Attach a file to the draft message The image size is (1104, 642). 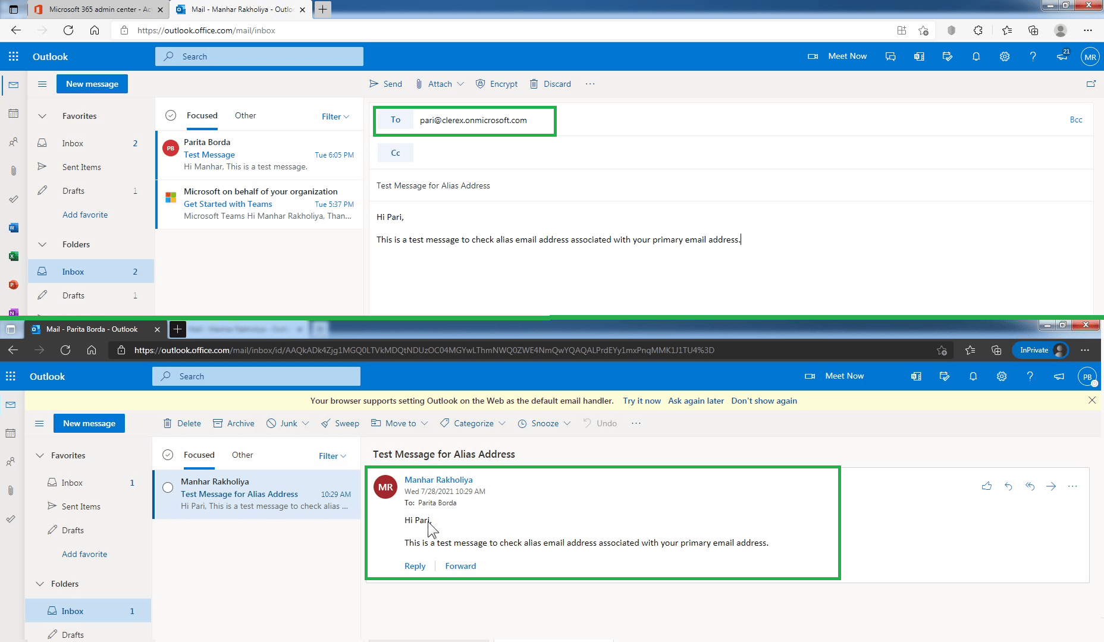[440, 83]
